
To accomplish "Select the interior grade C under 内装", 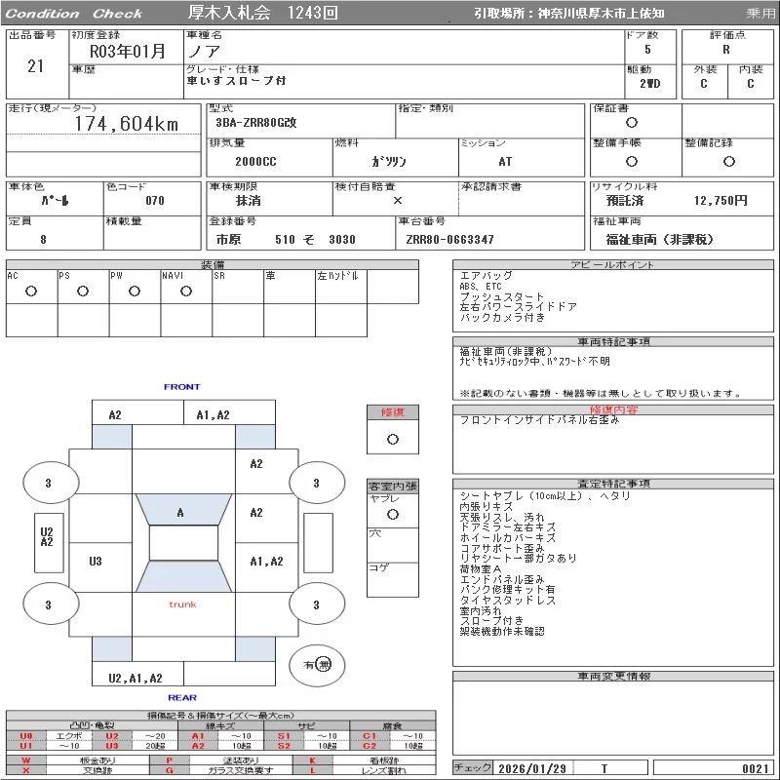I will 750,84.
